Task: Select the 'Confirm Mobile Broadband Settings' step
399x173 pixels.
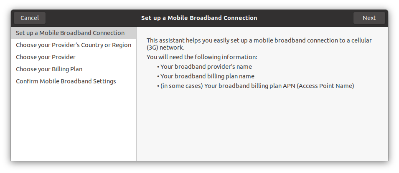Action: 66,81
